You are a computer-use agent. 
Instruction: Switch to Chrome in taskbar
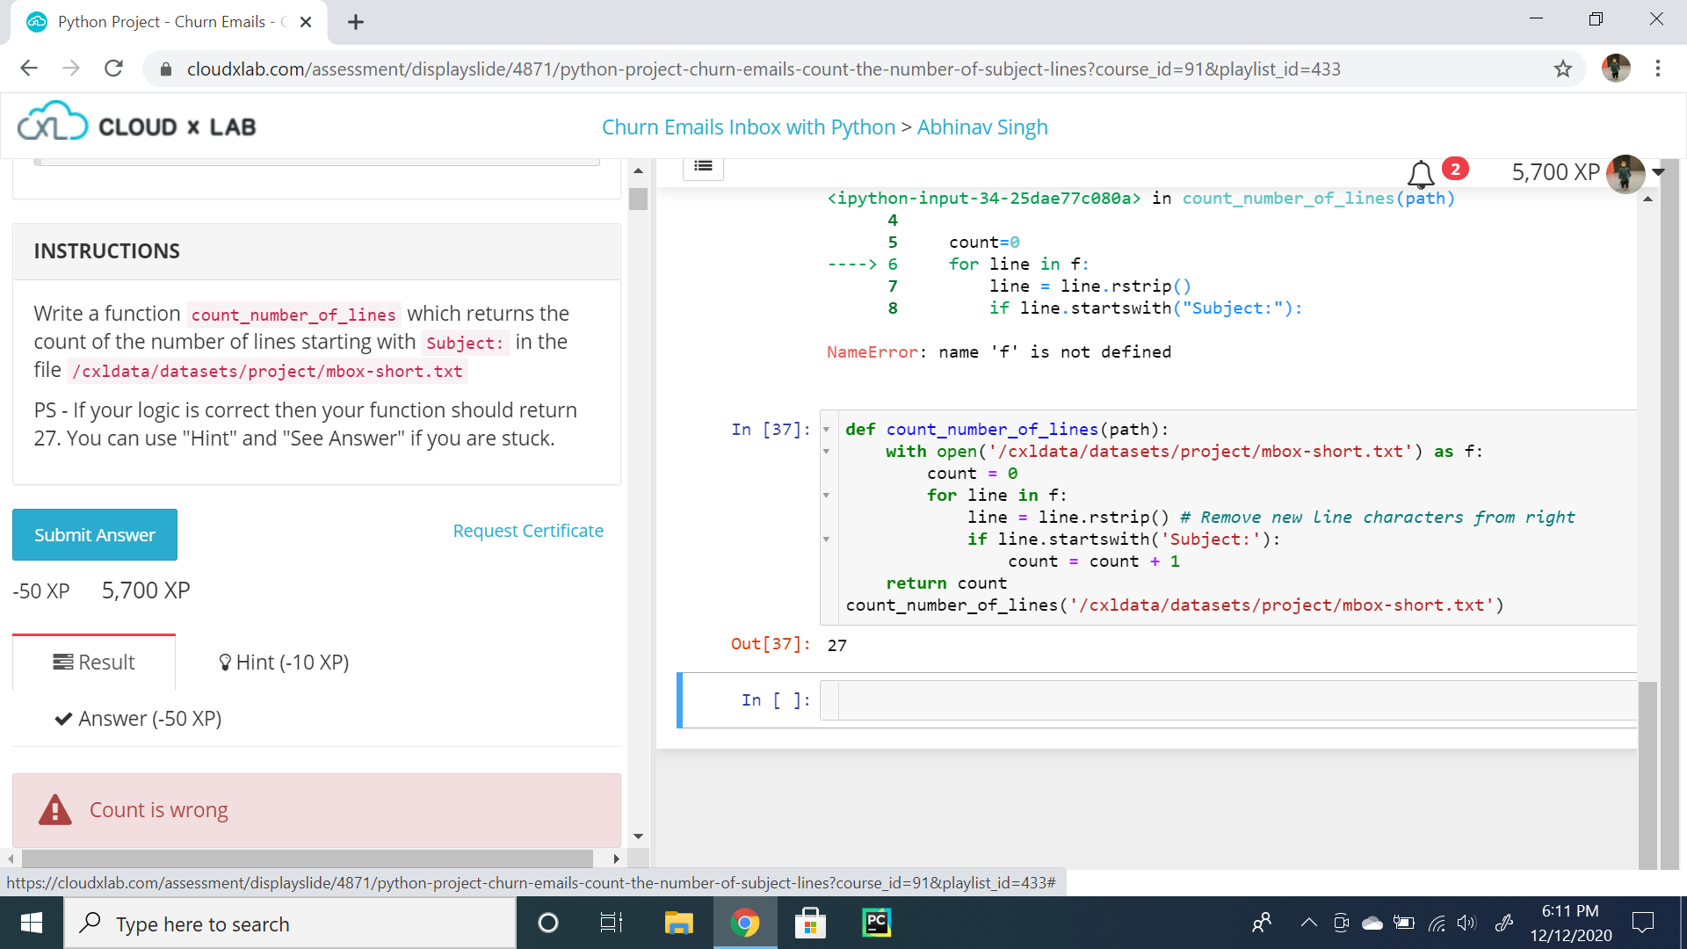tap(744, 923)
